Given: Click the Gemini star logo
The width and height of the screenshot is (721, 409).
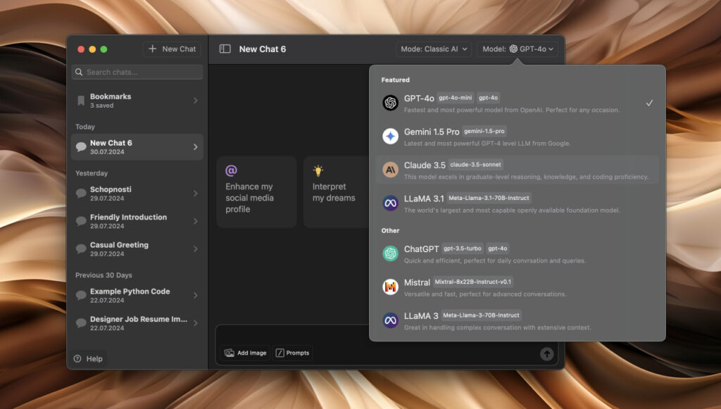Looking at the screenshot, I should pyautogui.click(x=390, y=136).
